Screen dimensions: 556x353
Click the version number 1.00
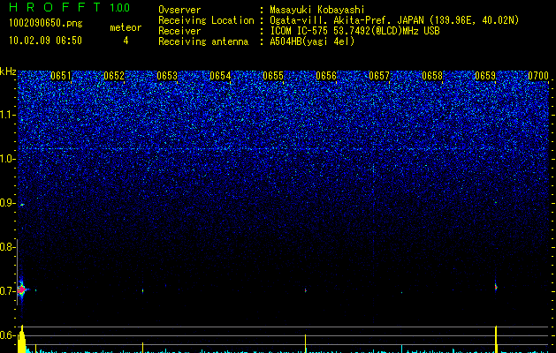click(120, 7)
